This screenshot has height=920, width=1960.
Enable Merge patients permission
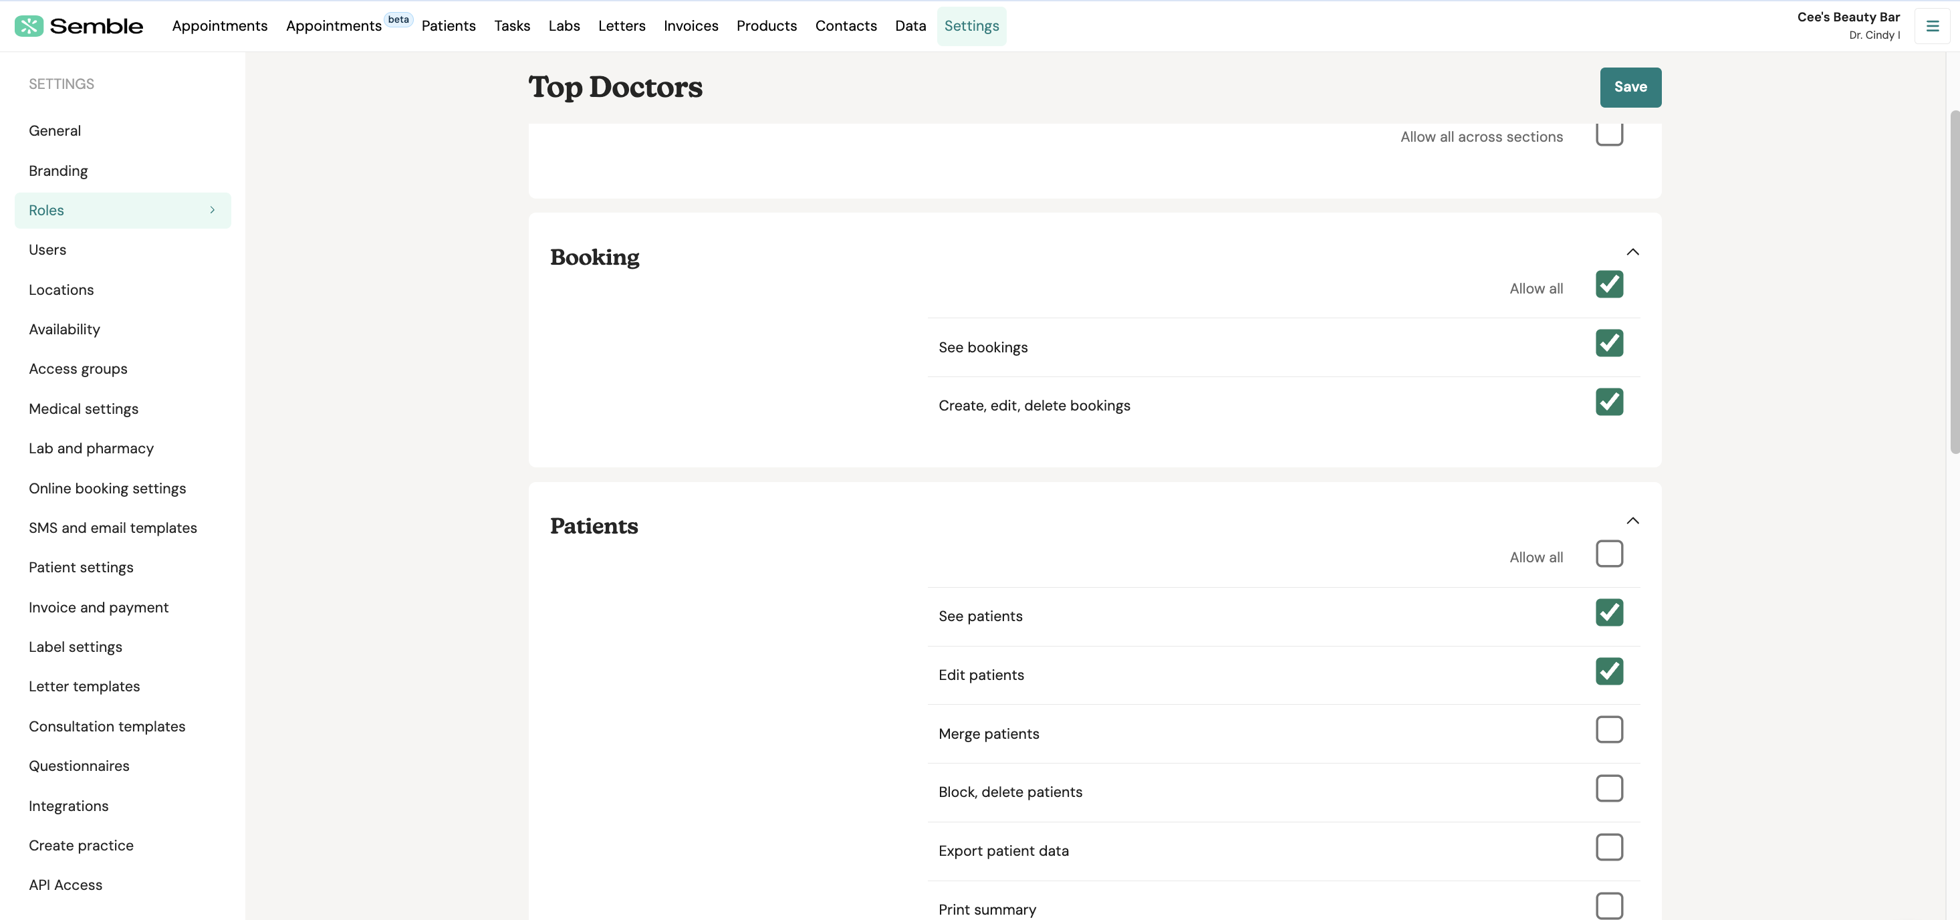tap(1609, 729)
